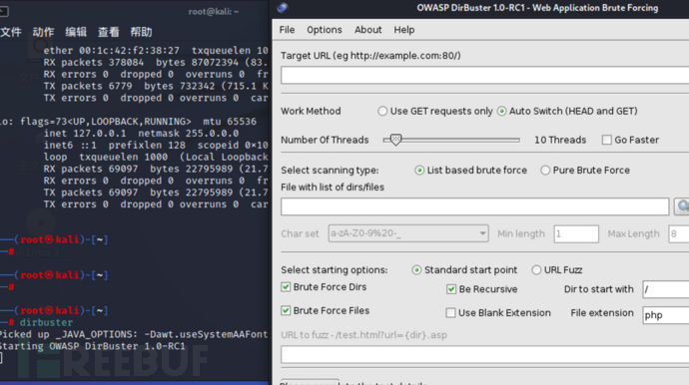Enable the Go Faster checkbox

(607, 140)
